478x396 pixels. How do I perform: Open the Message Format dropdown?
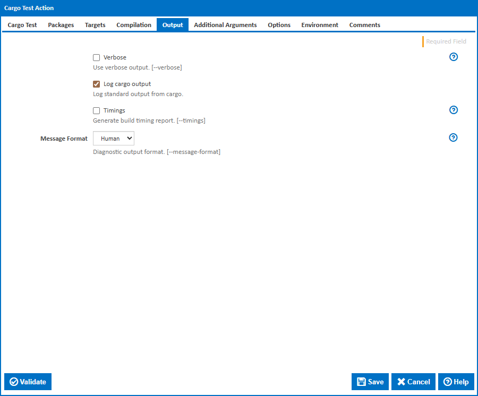(x=114, y=139)
